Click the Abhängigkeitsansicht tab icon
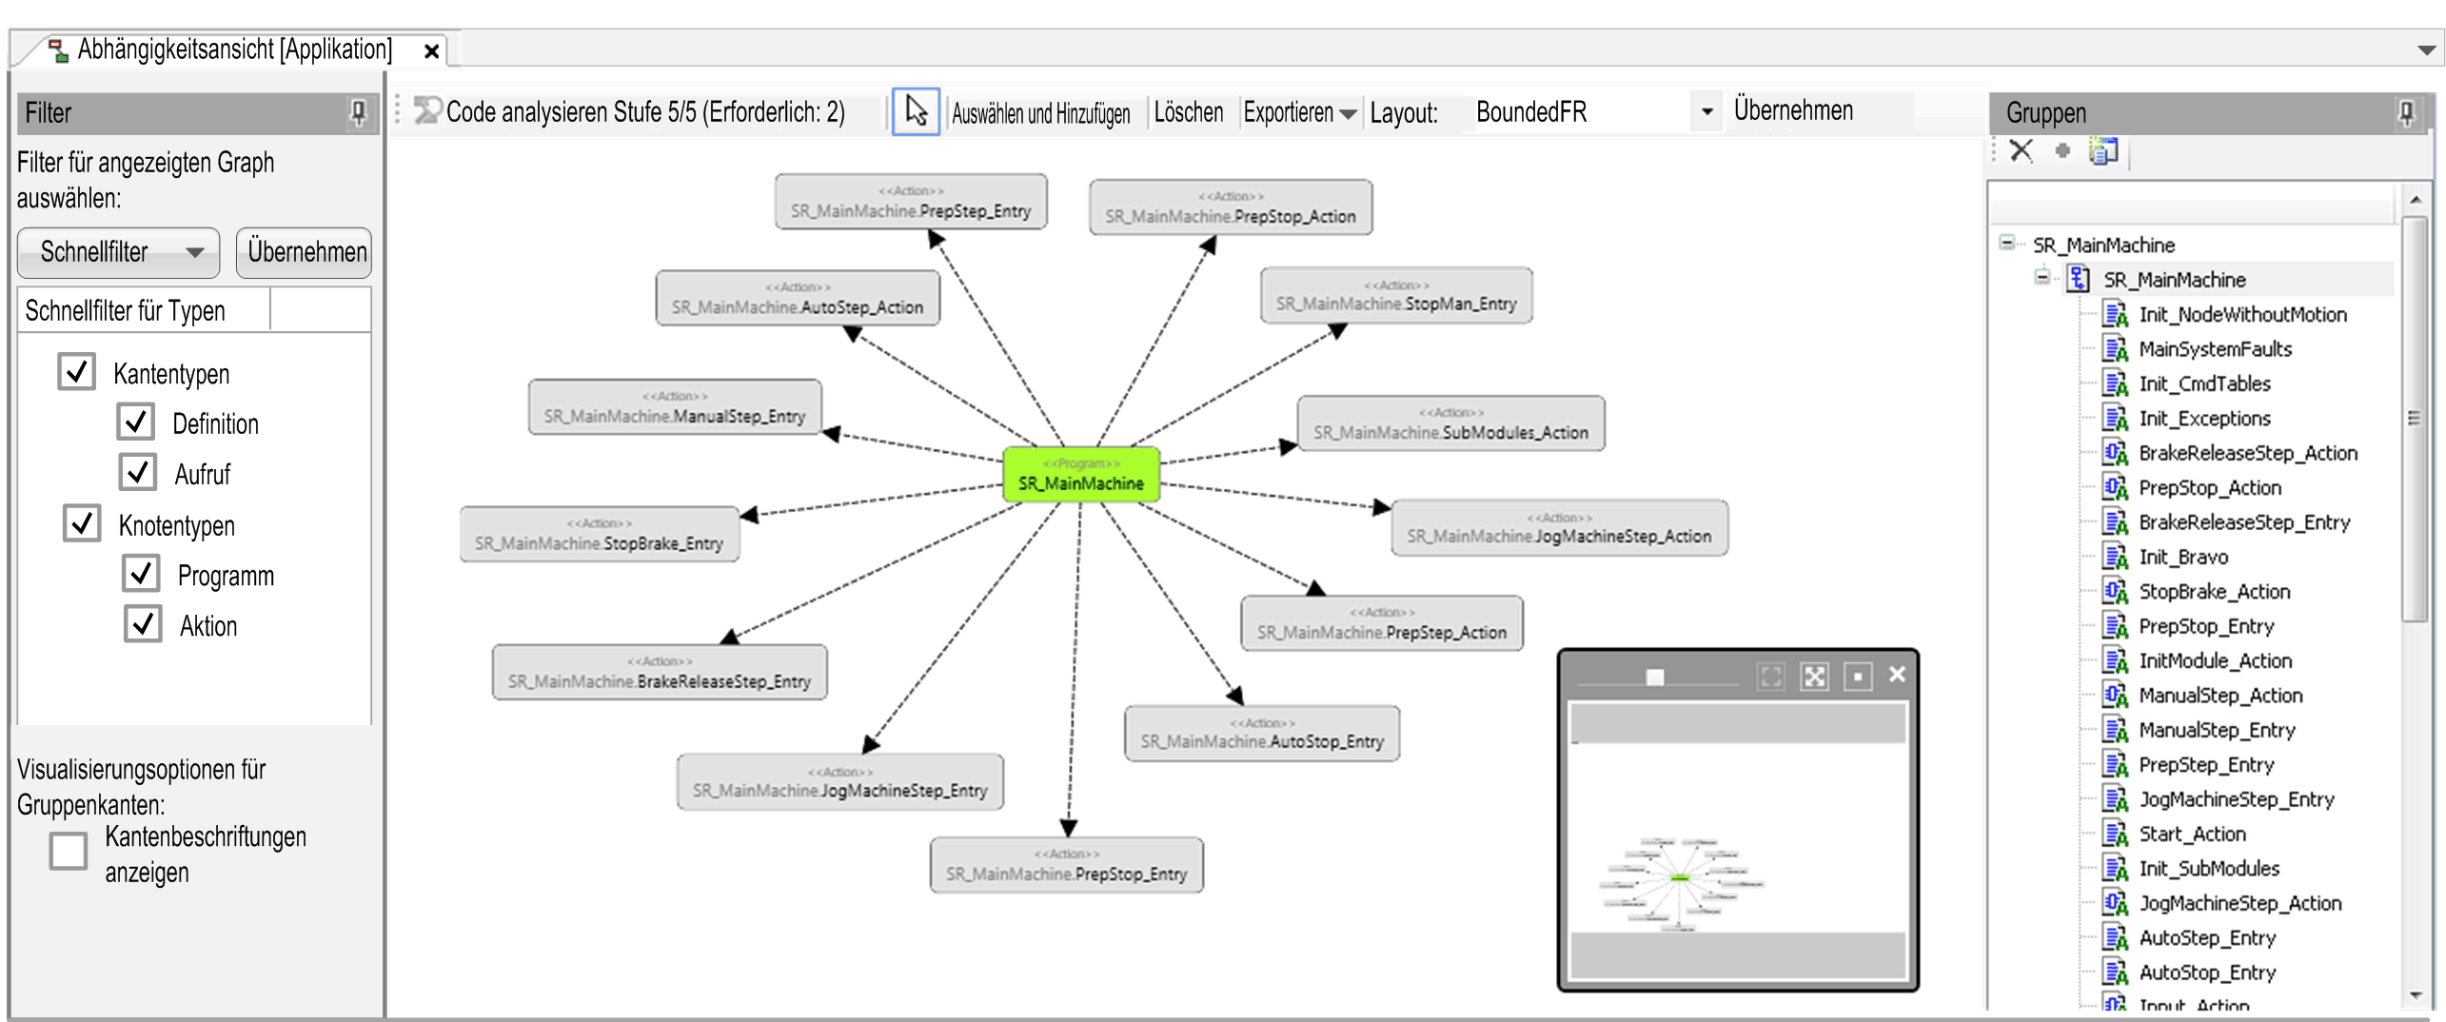Viewport: 2446px width, 1022px height. [x=58, y=50]
